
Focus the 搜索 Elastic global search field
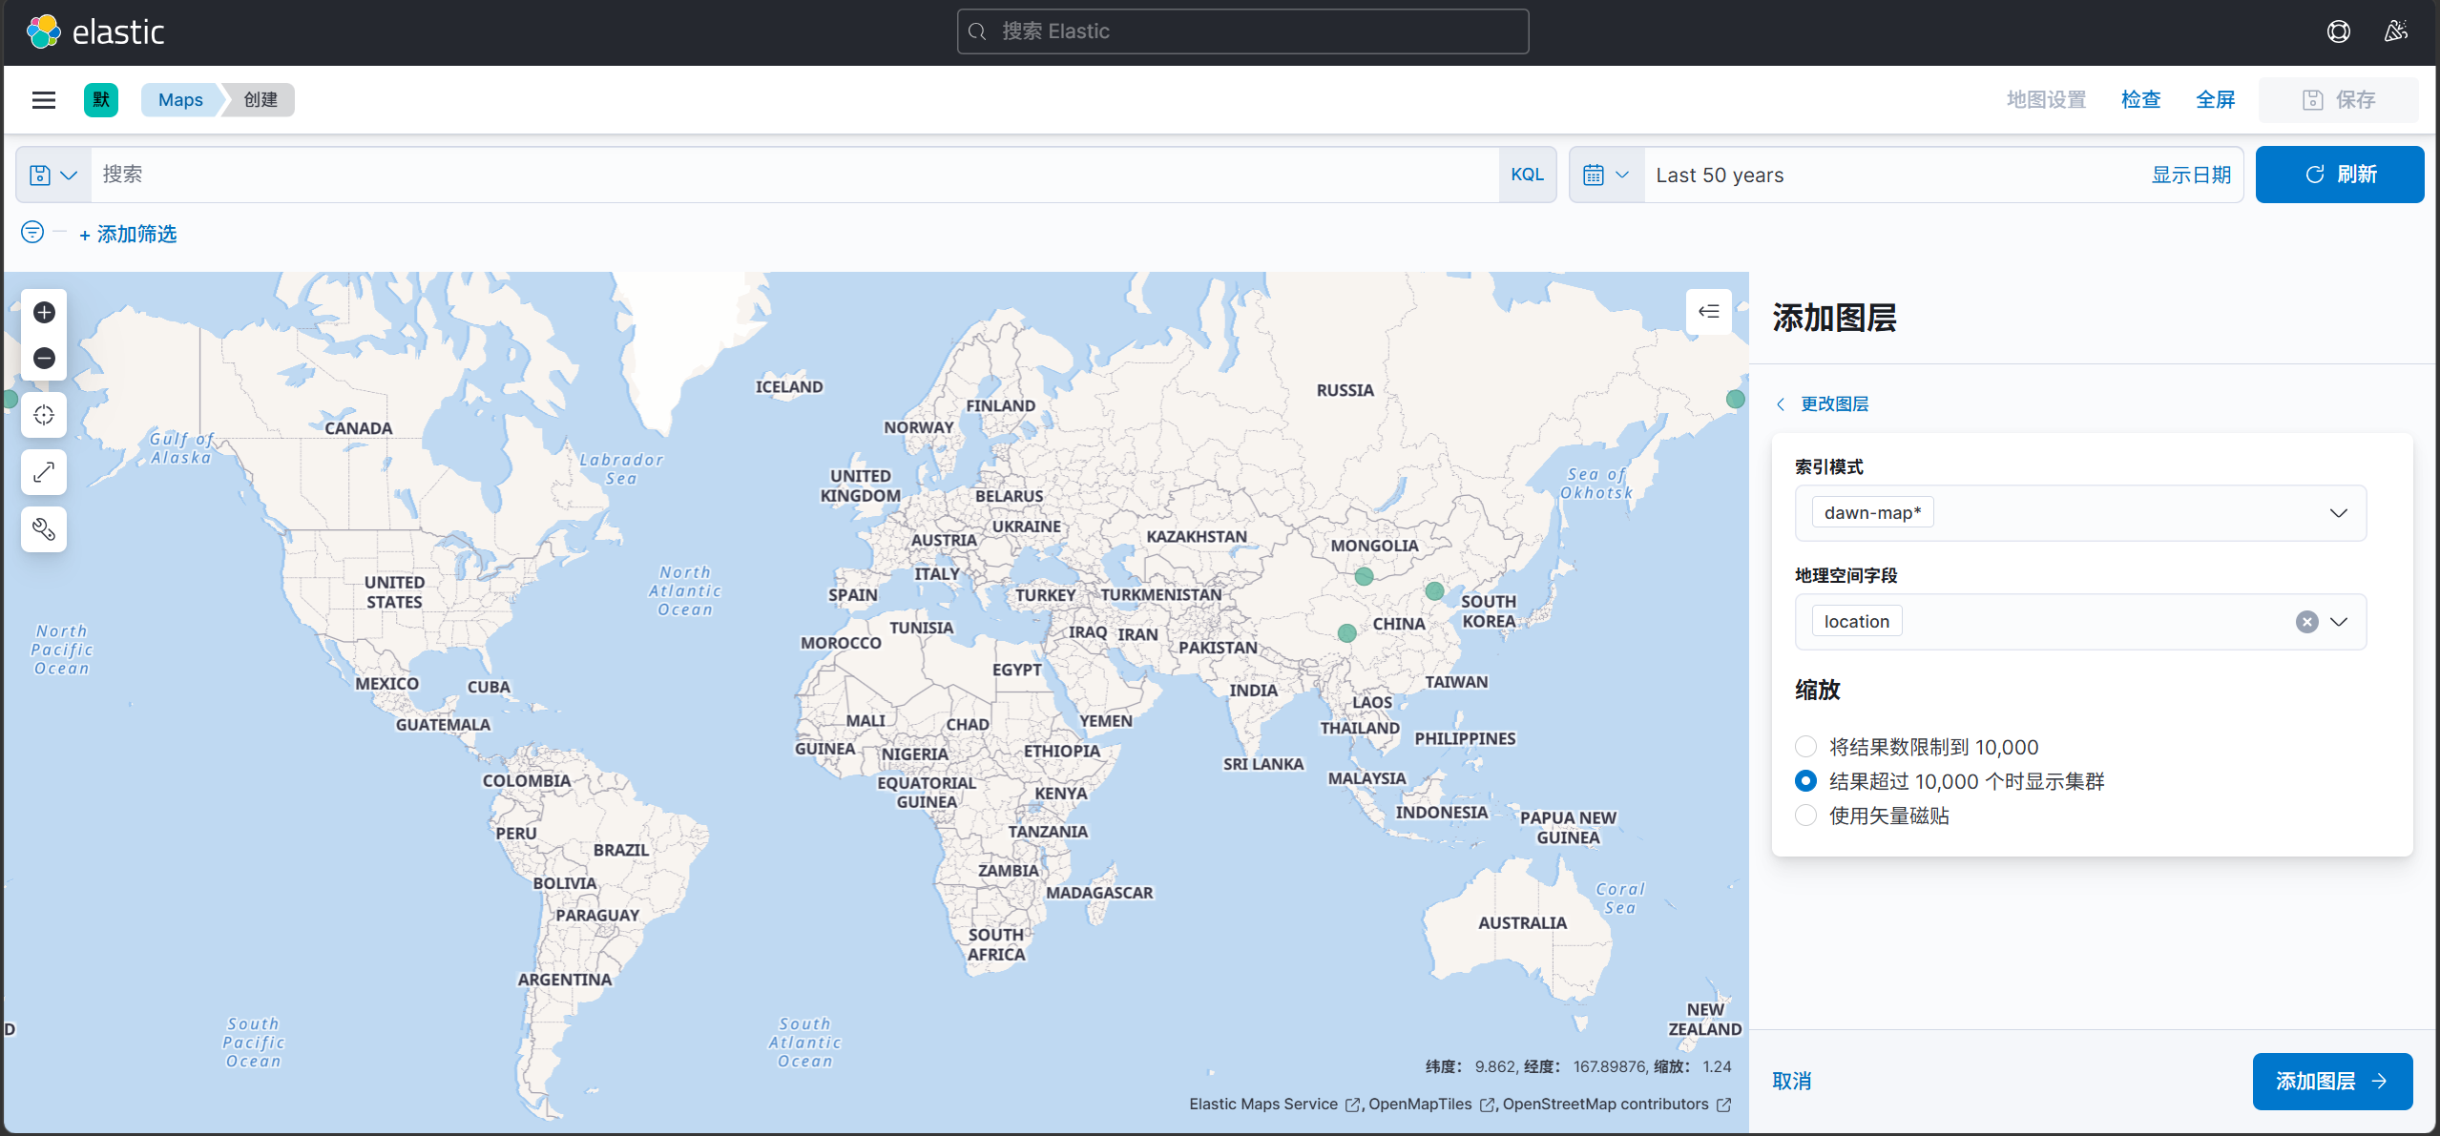(x=1242, y=31)
